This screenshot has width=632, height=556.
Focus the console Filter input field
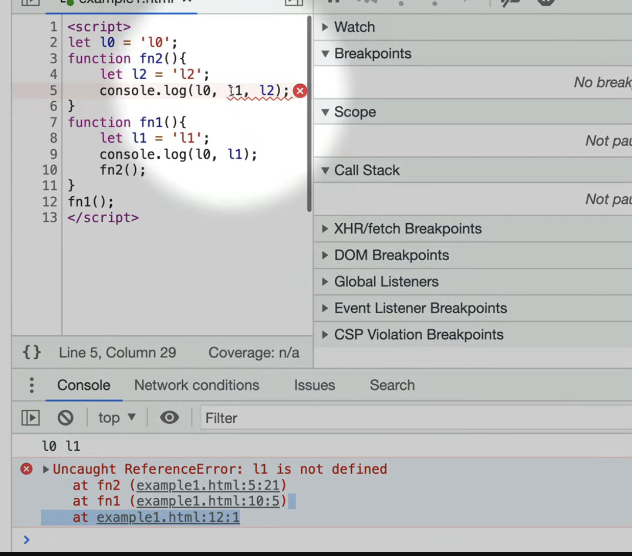[x=416, y=418]
